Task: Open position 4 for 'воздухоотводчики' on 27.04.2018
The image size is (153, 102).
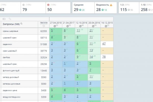Action: click(x=52, y=96)
